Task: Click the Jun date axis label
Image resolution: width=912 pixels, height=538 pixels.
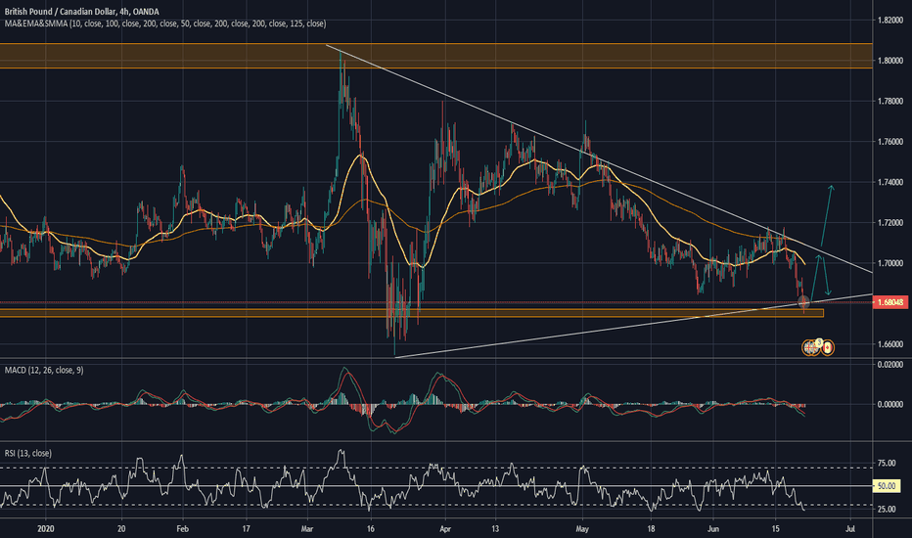Action: click(x=713, y=528)
